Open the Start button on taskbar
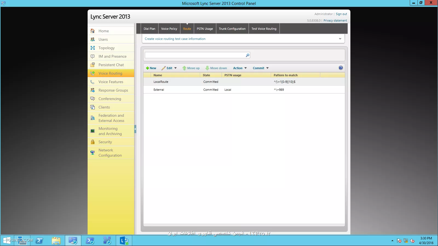The image size is (438, 246). coord(7,241)
